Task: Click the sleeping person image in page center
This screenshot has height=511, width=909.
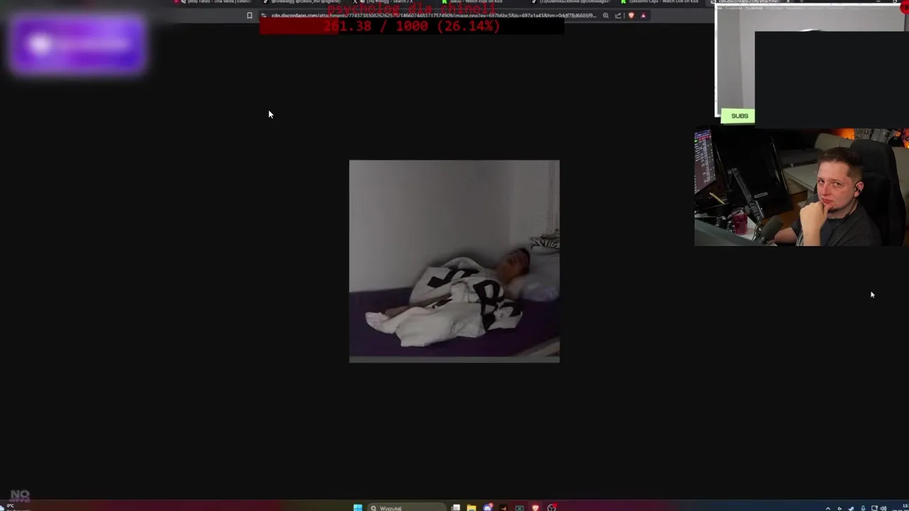Action: coord(454,261)
